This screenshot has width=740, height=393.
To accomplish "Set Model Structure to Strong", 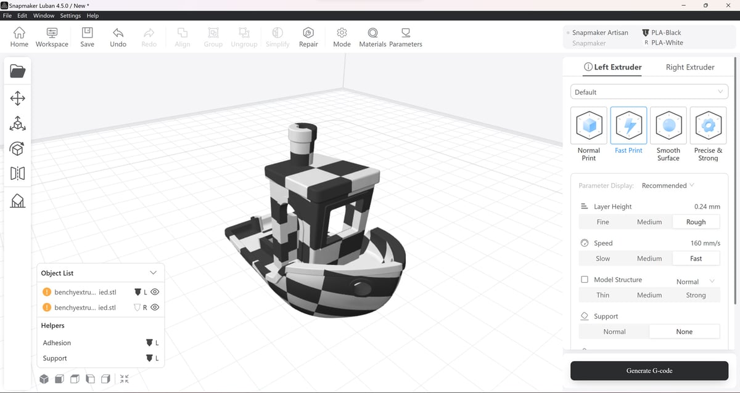I will click(x=696, y=295).
